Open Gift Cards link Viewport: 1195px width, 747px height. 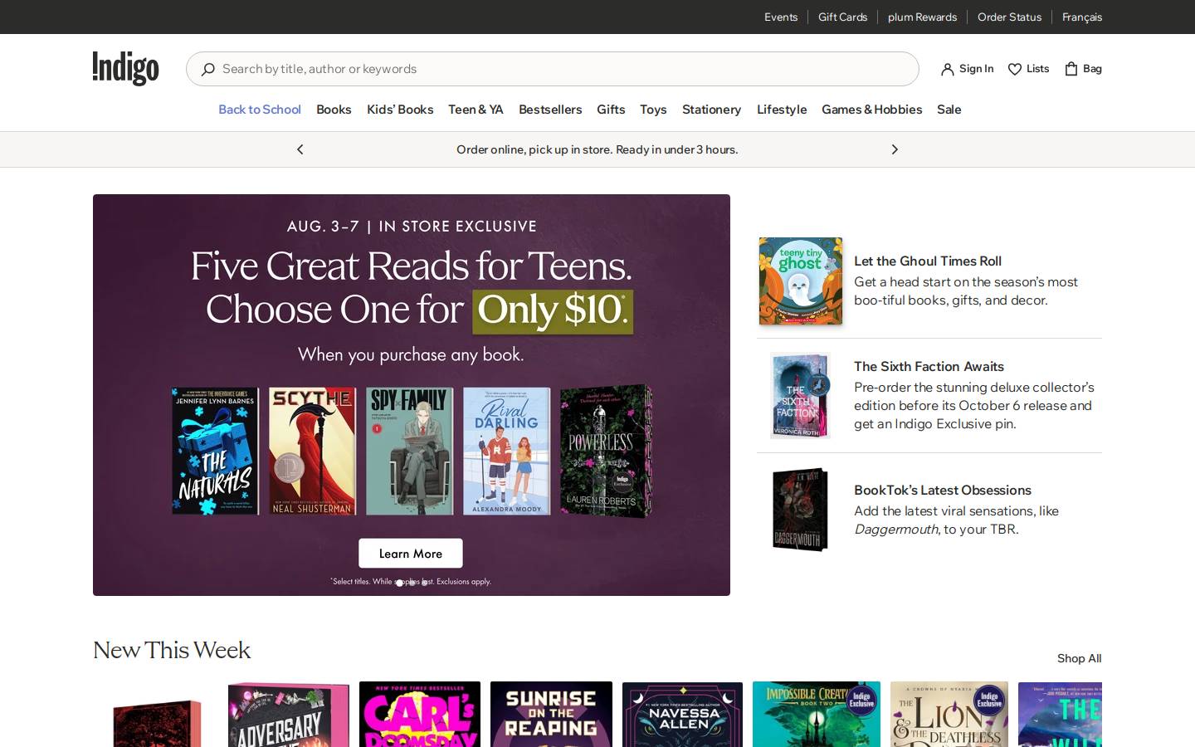(x=842, y=17)
